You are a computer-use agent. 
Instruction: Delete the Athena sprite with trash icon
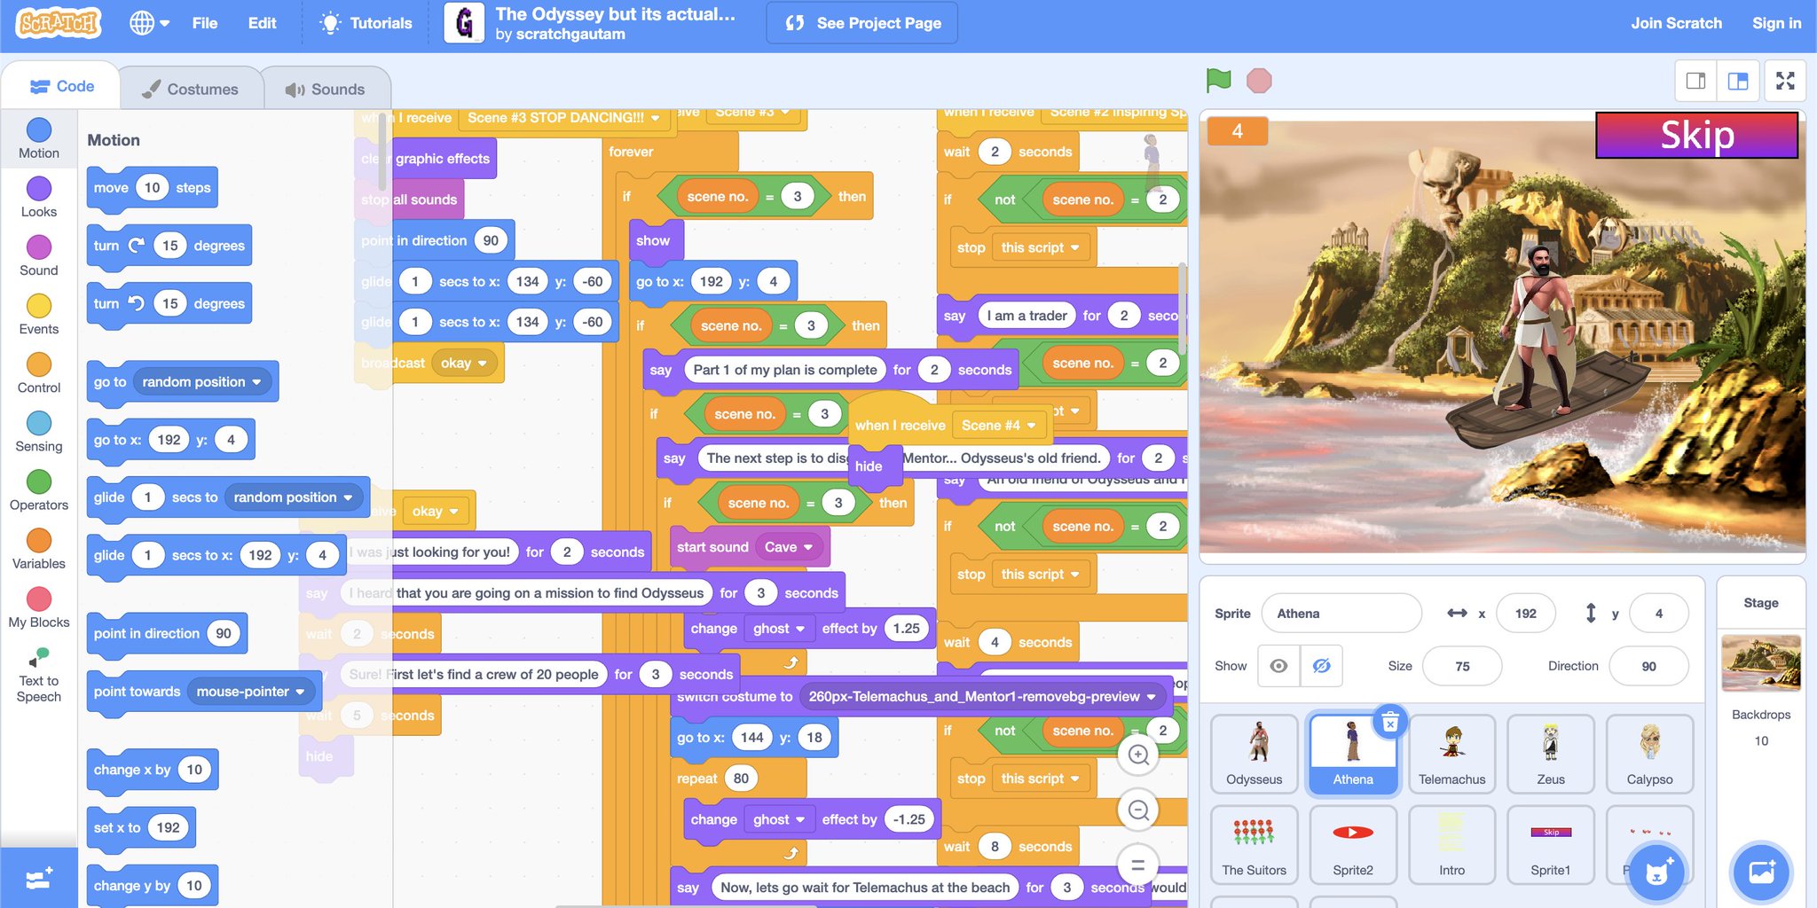1390,723
